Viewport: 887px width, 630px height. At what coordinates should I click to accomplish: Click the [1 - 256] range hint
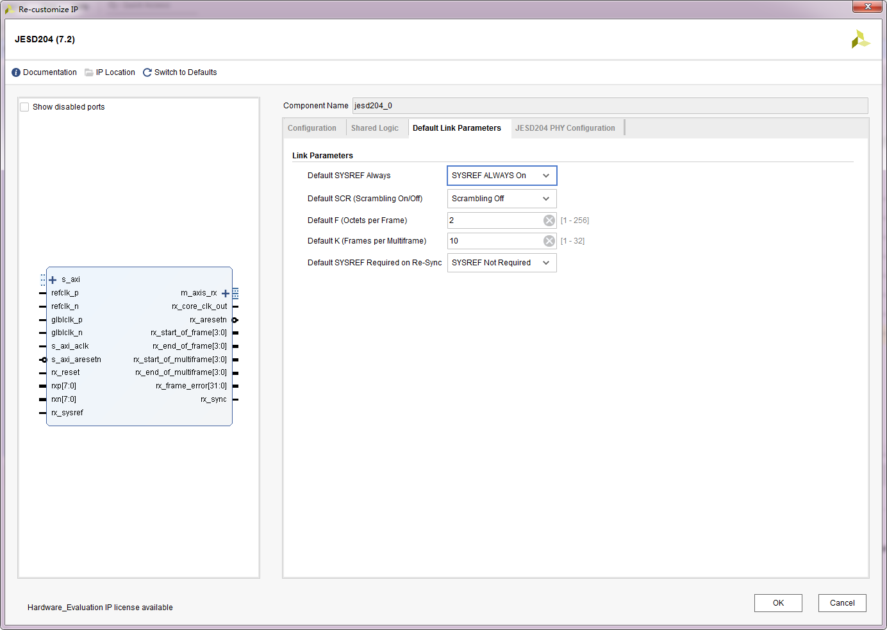coord(575,220)
